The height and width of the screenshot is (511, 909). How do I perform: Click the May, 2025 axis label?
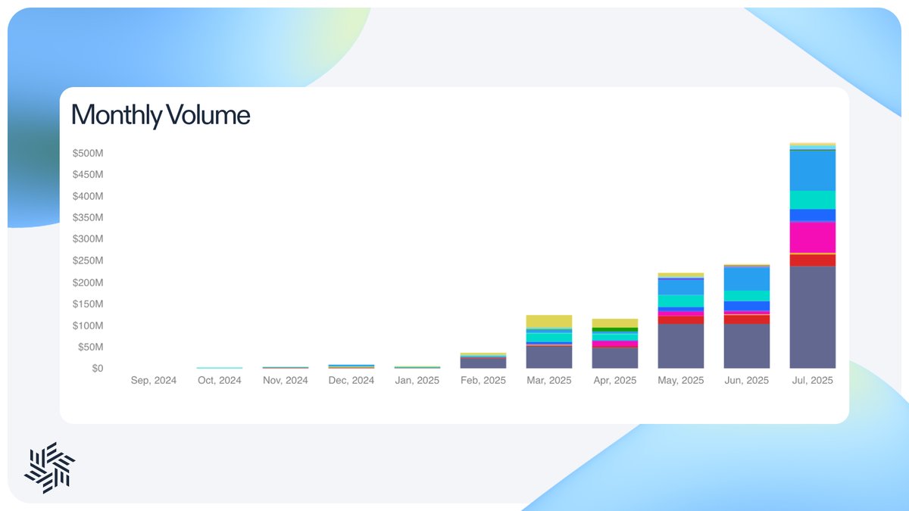[x=681, y=380]
